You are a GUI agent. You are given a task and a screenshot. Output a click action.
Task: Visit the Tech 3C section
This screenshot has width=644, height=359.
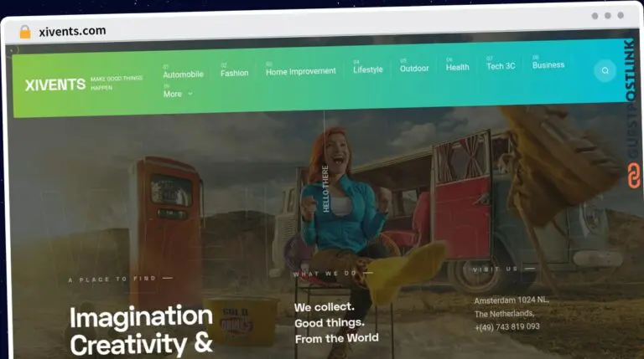pyautogui.click(x=501, y=66)
